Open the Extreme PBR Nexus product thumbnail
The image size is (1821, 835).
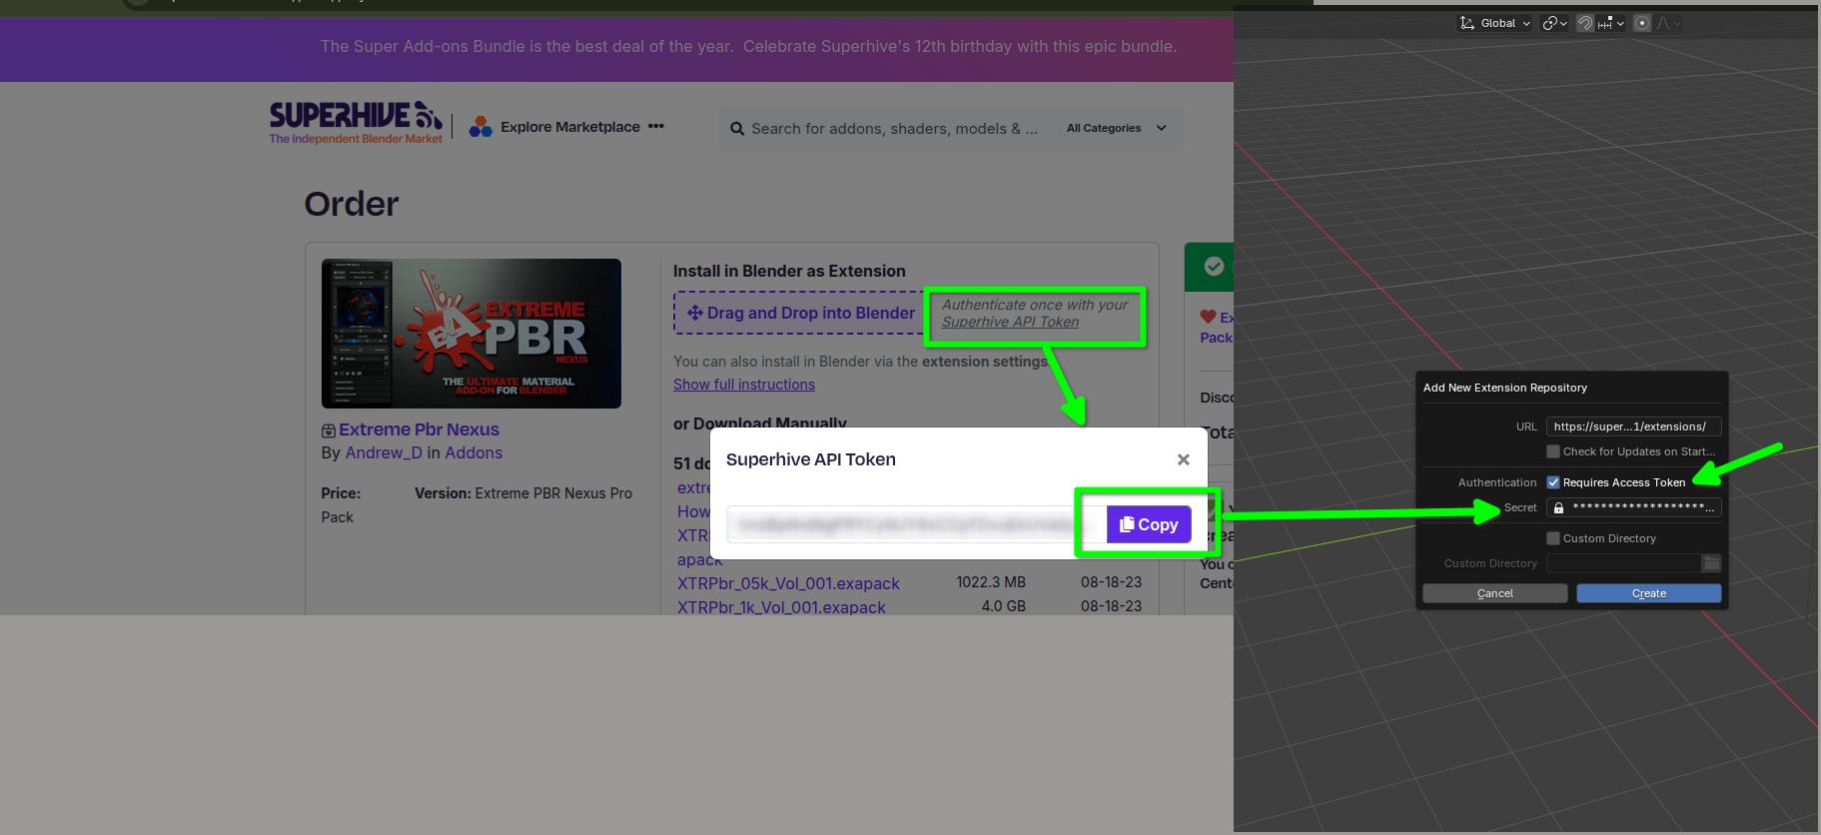[471, 334]
